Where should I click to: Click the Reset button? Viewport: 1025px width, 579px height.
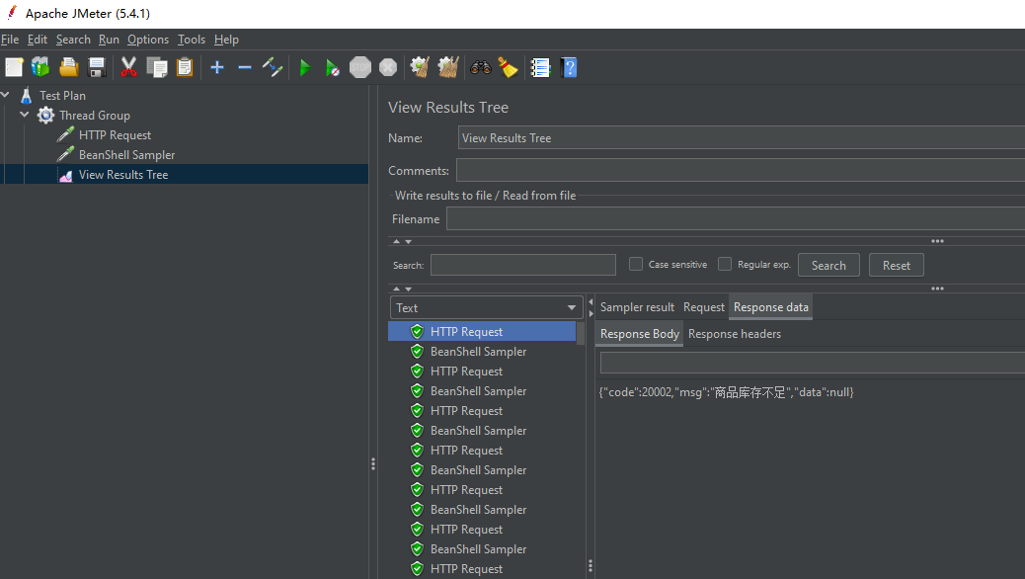tap(897, 265)
